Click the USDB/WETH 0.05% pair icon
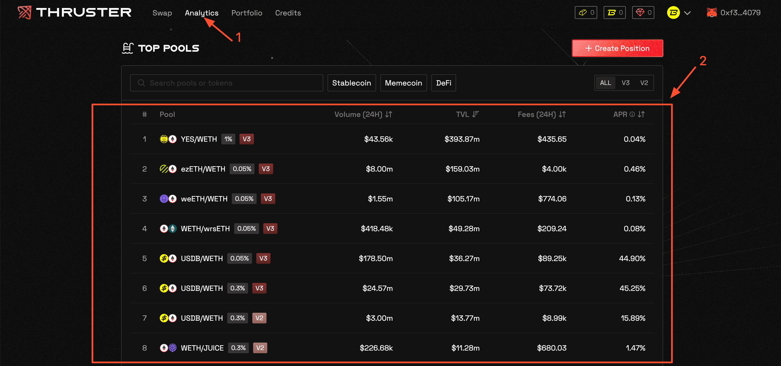Screen dimensions: 781x366 pos(168,259)
